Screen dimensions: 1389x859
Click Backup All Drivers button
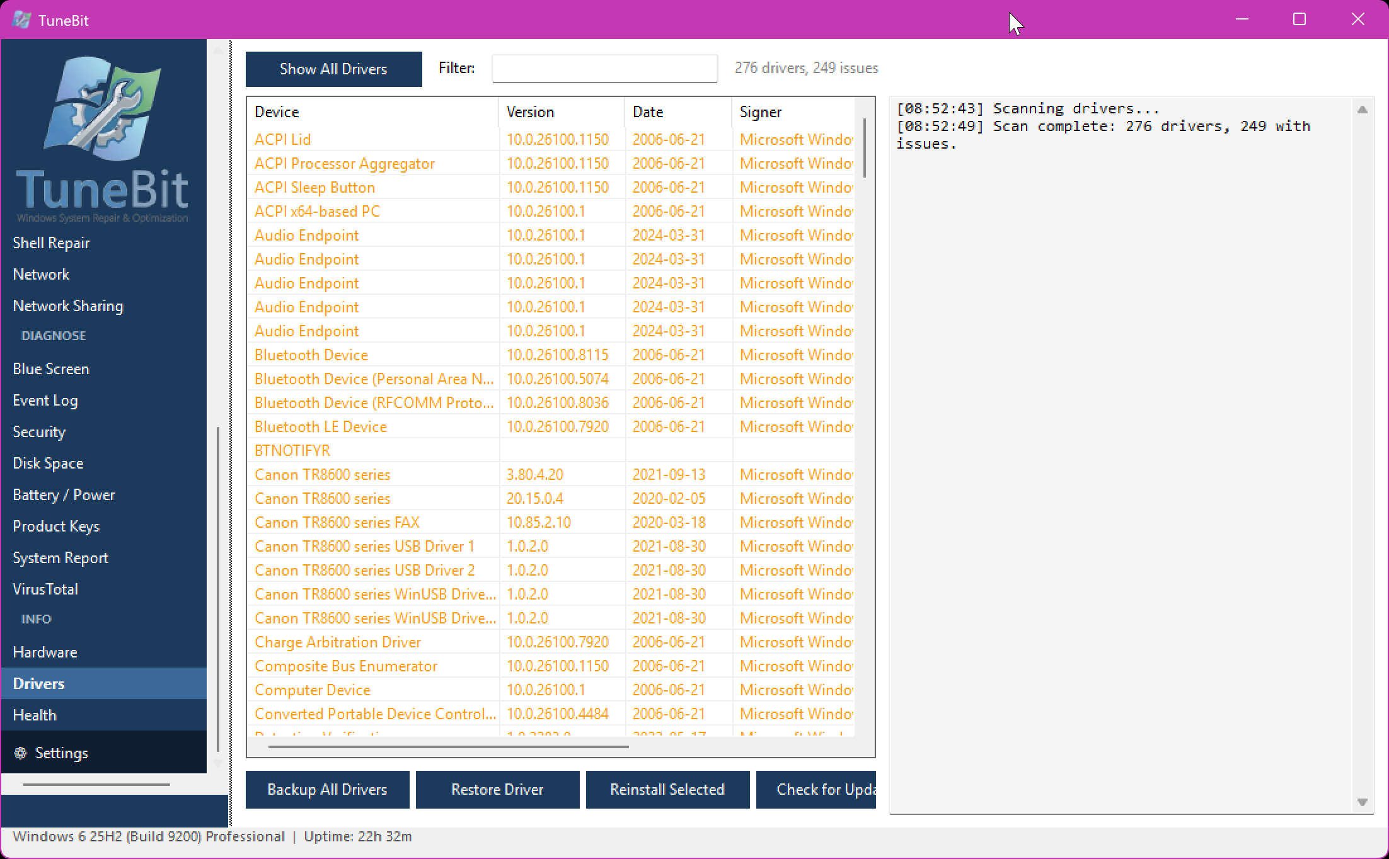pyautogui.click(x=327, y=789)
